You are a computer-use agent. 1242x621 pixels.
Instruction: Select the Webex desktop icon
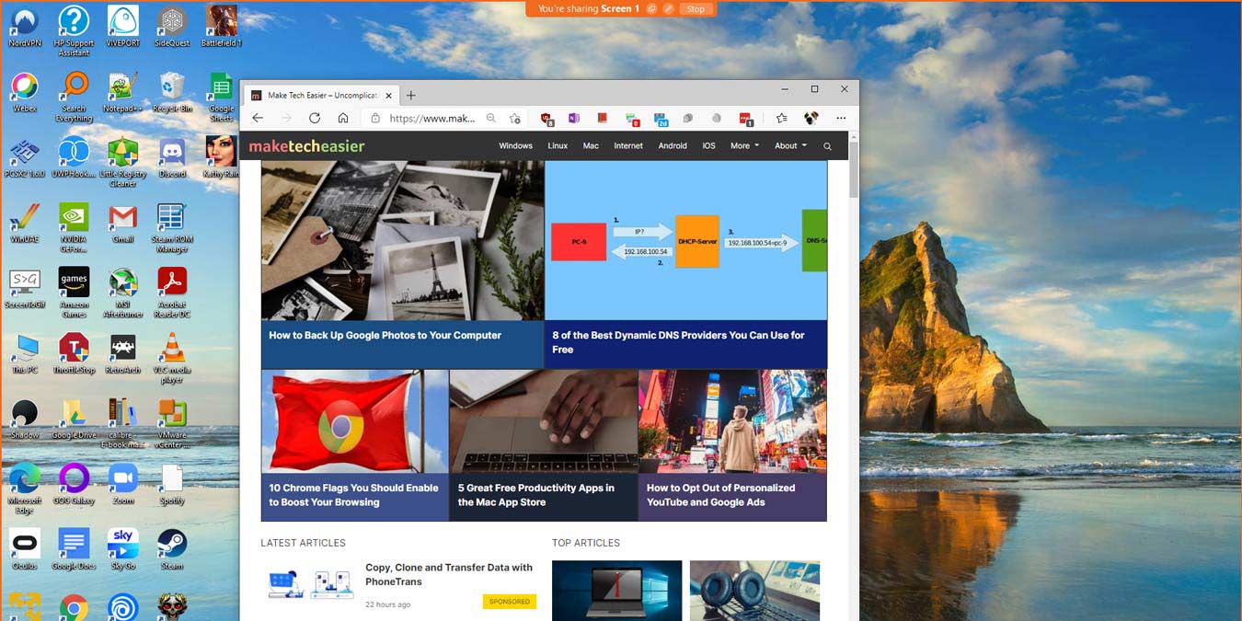tap(25, 90)
